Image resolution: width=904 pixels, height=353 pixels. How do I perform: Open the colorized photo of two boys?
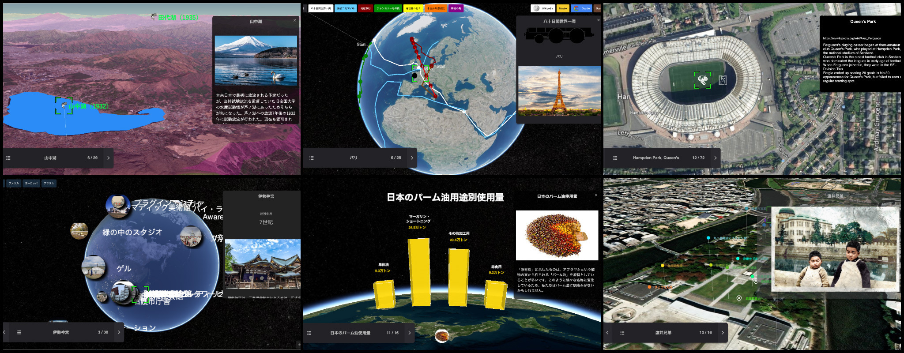[835, 248]
